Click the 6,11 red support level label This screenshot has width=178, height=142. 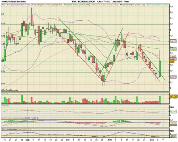tap(3, 84)
